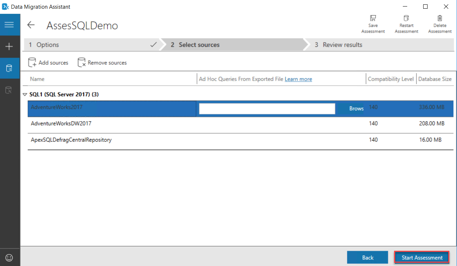The image size is (457, 266).
Task: Click the ad hoc queries file field
Action: 267,109
